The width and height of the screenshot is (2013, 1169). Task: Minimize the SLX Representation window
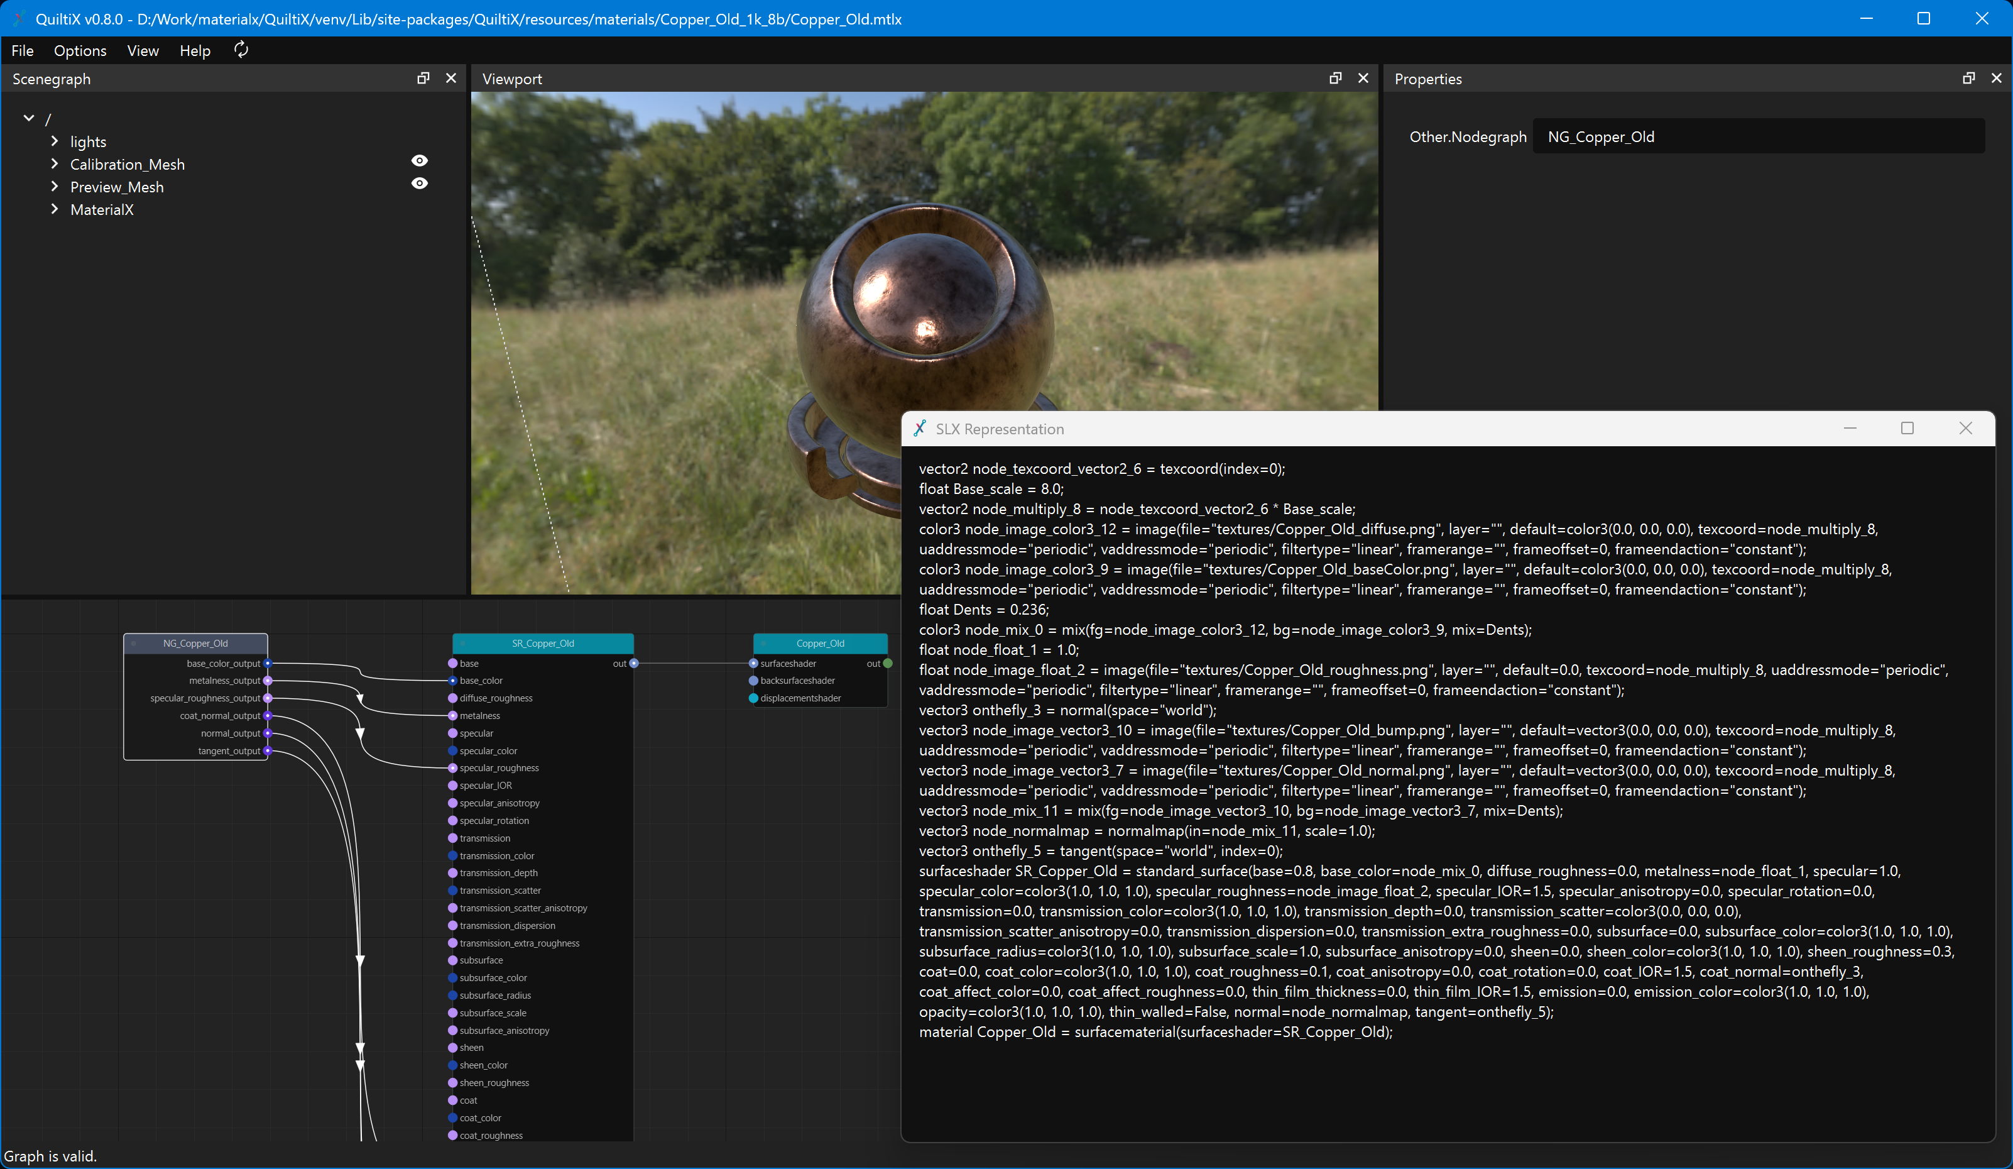(x=1850, y=428)
